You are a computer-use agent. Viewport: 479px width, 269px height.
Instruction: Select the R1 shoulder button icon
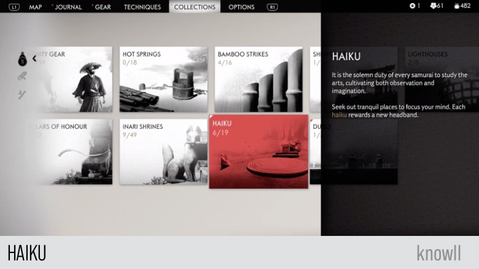point(272,7)
